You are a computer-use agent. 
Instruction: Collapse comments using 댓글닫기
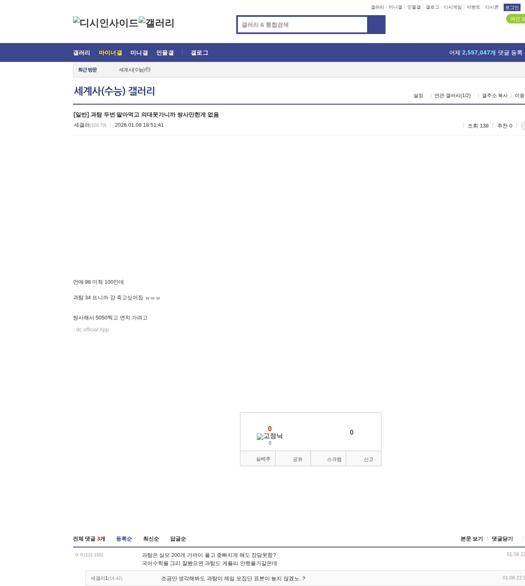click(x=502, y=539)
